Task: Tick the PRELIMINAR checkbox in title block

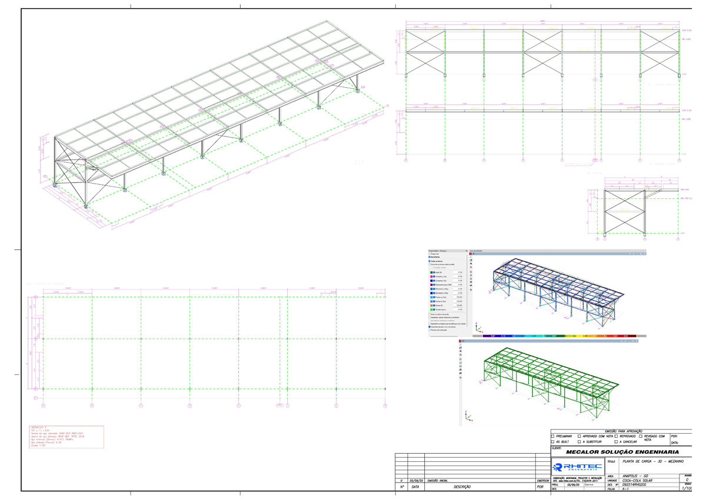Action: pos(553,437)
